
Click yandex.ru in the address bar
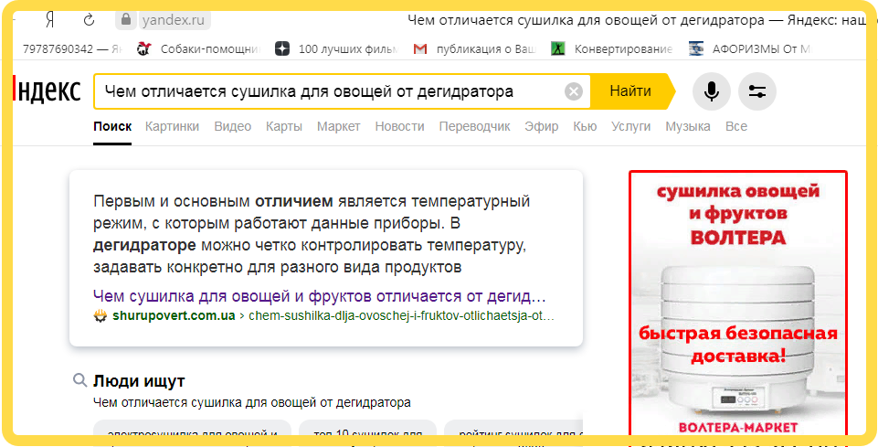tap(173, 21)
